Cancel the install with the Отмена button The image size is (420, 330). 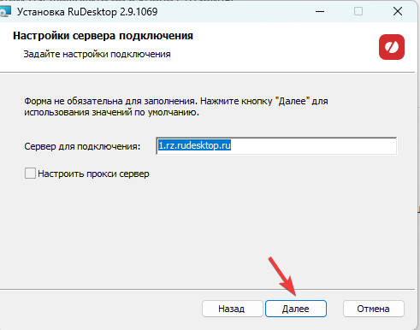[374, 309]
